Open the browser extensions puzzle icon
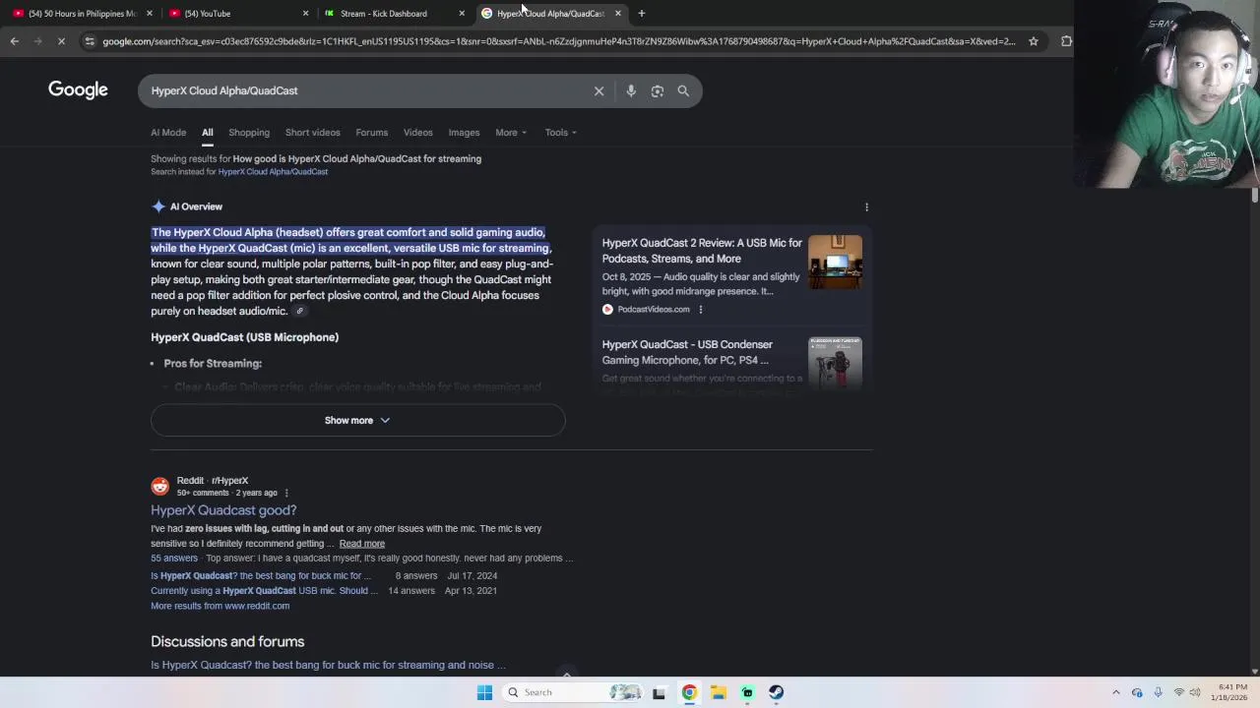The height and width of the screenshot is (708, 1260). coord(1066,41)
